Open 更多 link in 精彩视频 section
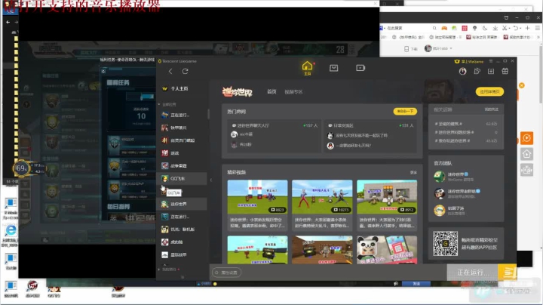This screenshot has width=543, height=305. (x=413, y=172)
